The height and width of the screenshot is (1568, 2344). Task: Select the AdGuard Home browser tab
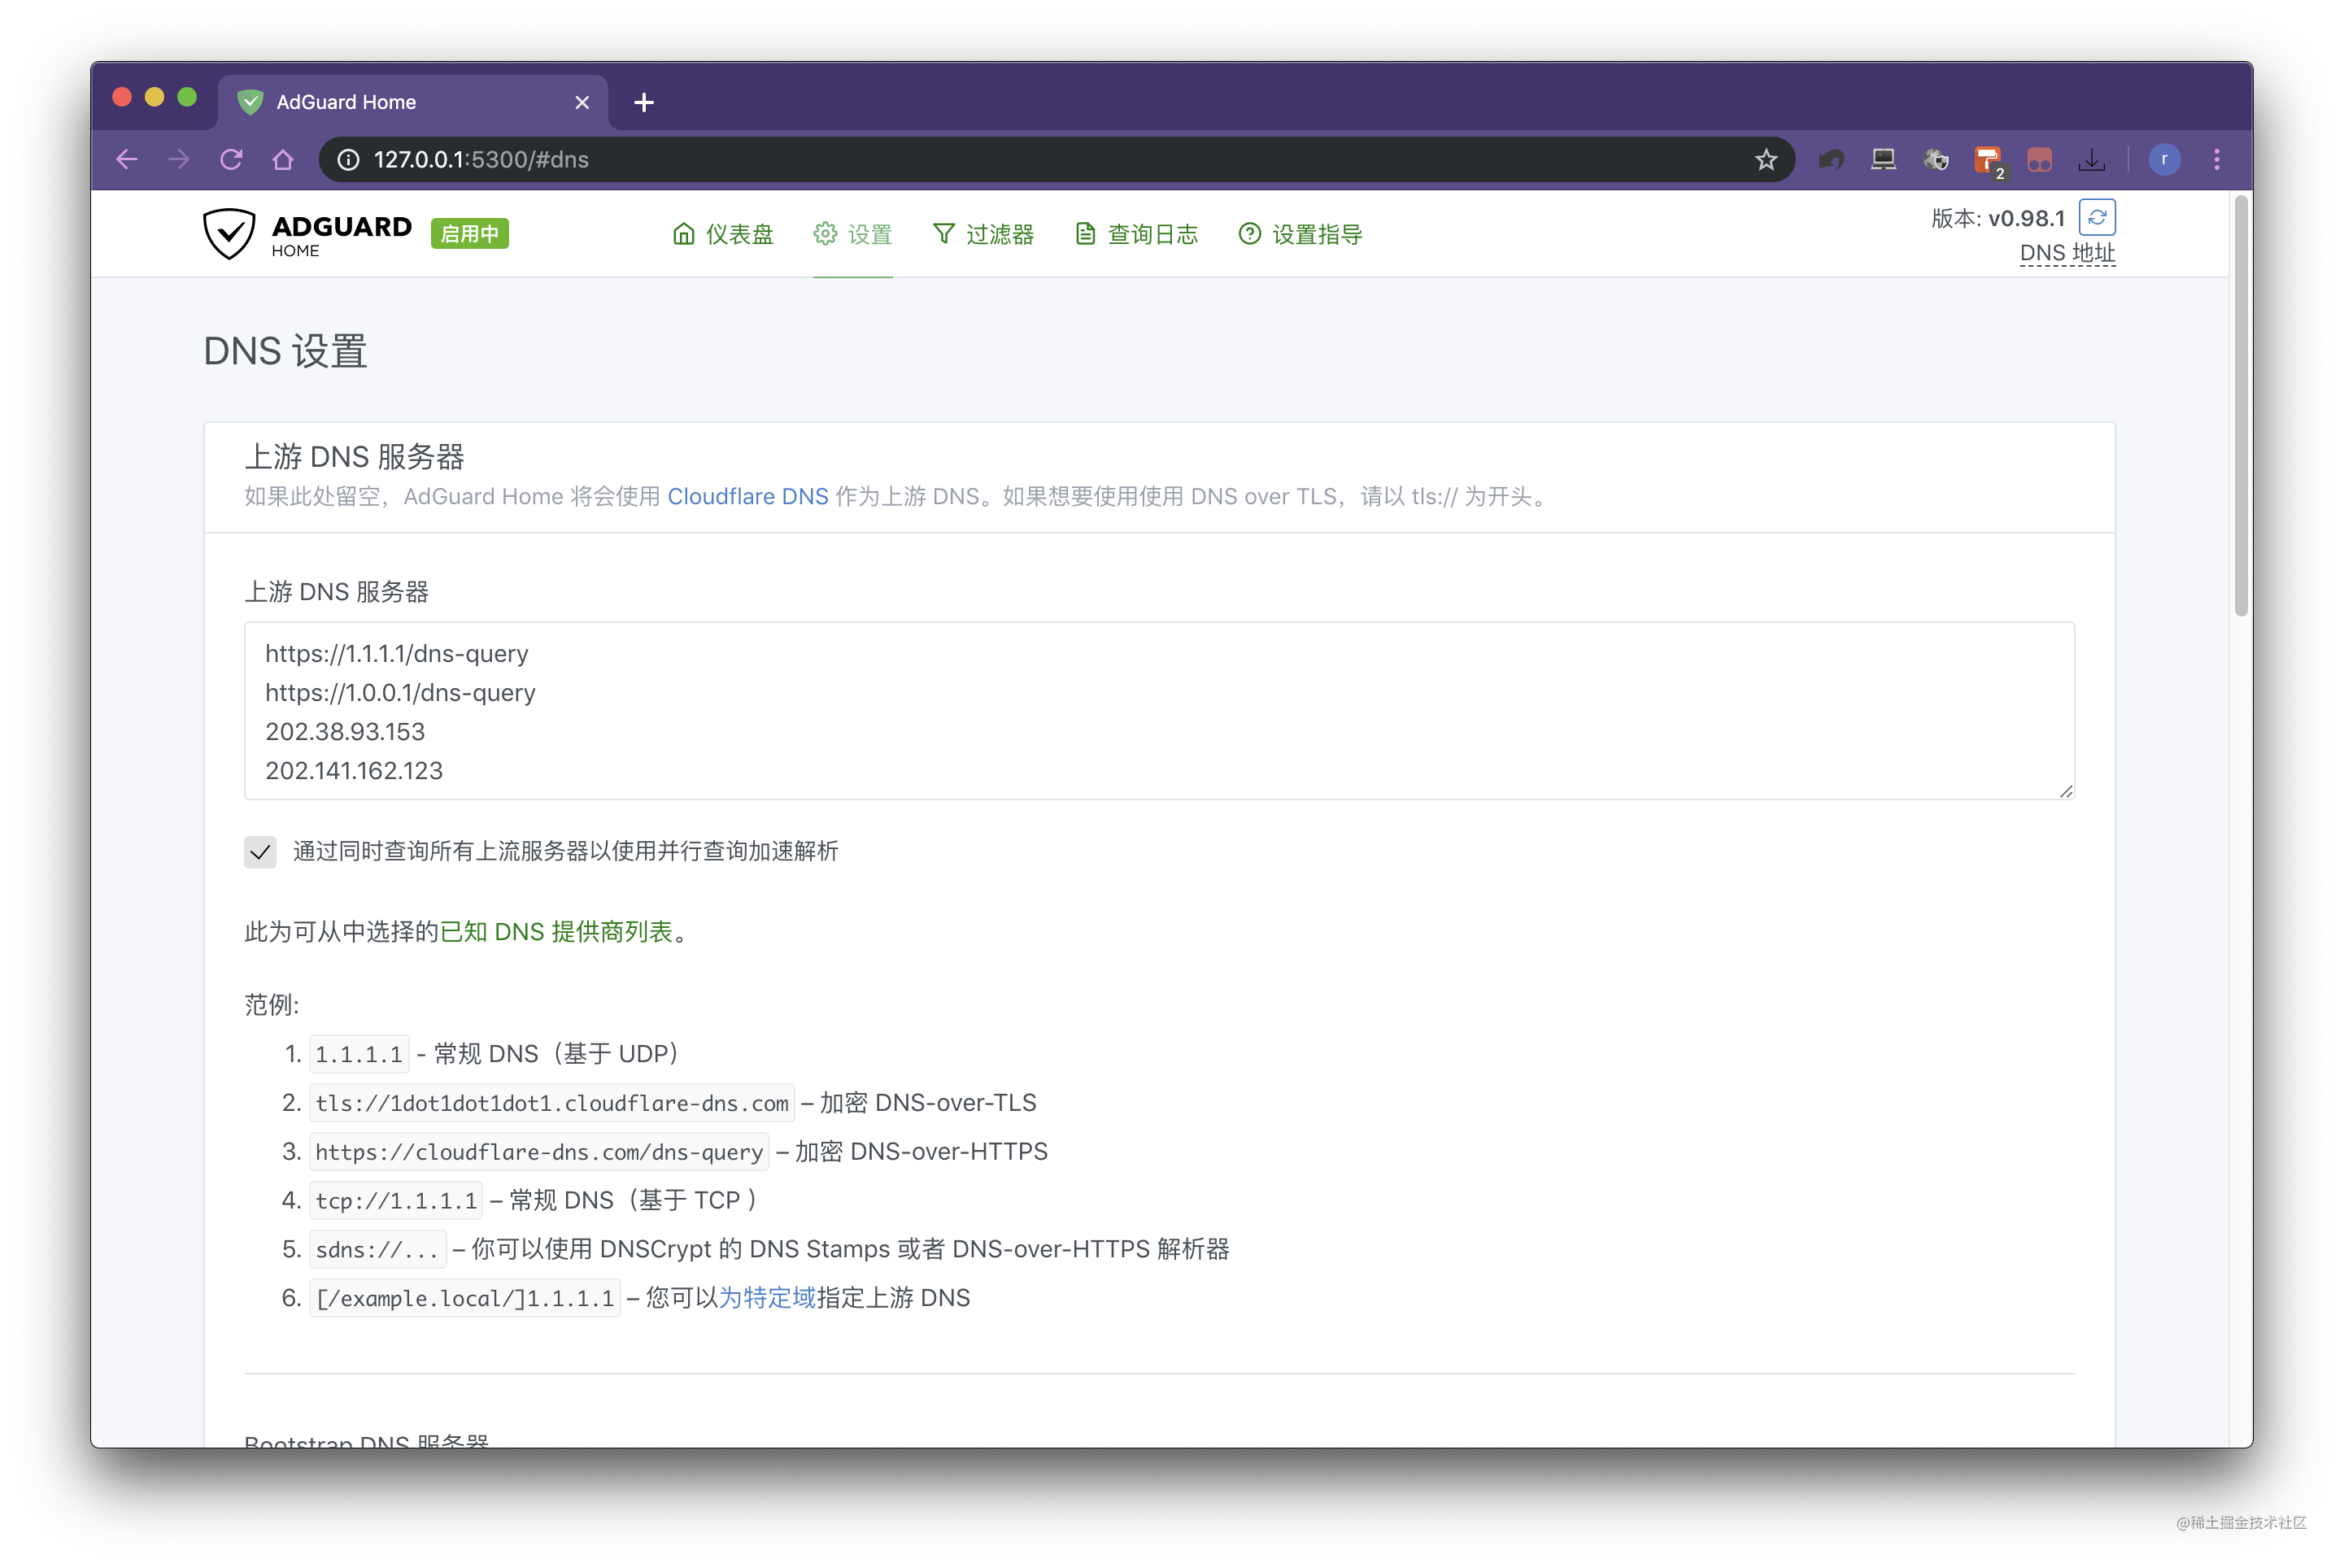pos(413,102)
